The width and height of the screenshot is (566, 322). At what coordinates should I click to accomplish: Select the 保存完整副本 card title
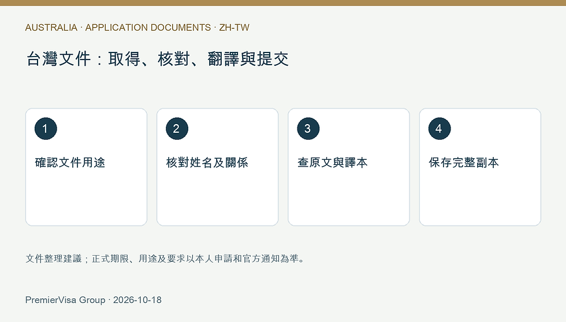pos(464,162)
